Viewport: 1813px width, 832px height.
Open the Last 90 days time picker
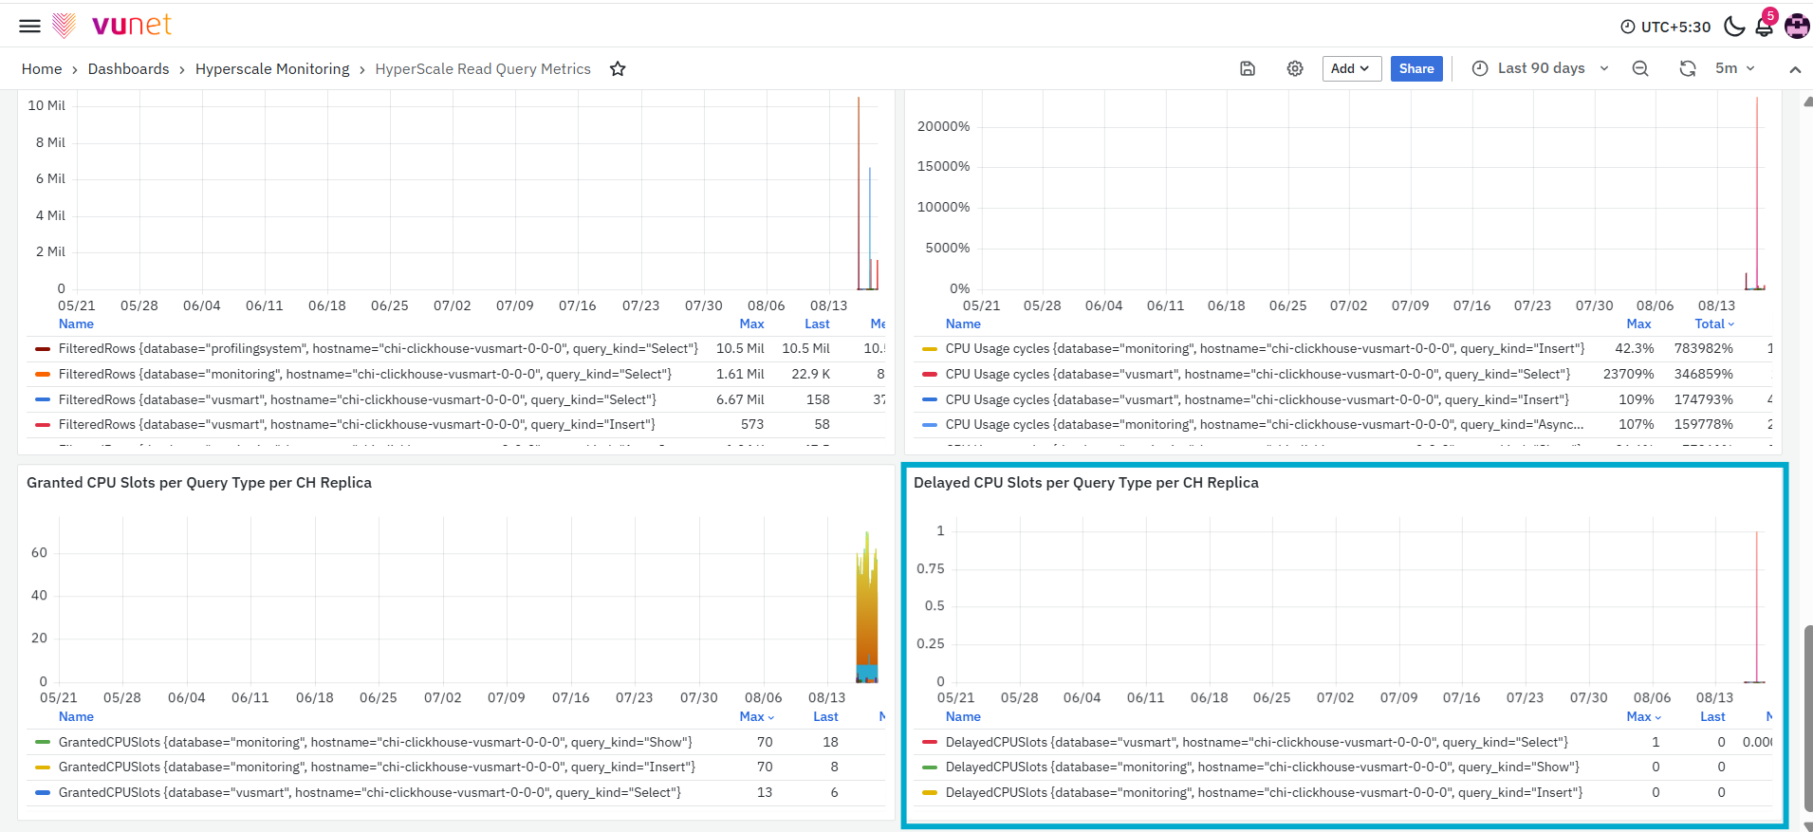[1541, 68]
